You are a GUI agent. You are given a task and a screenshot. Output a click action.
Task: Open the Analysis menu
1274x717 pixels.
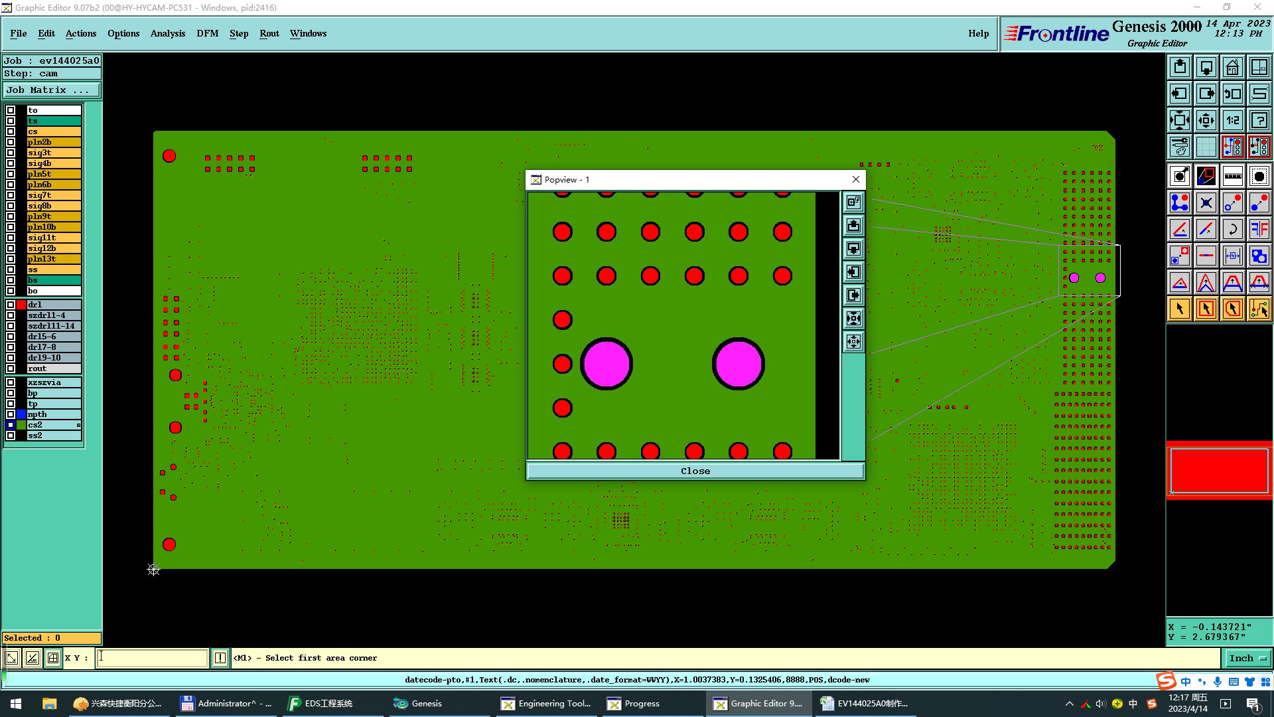(167, 33)
